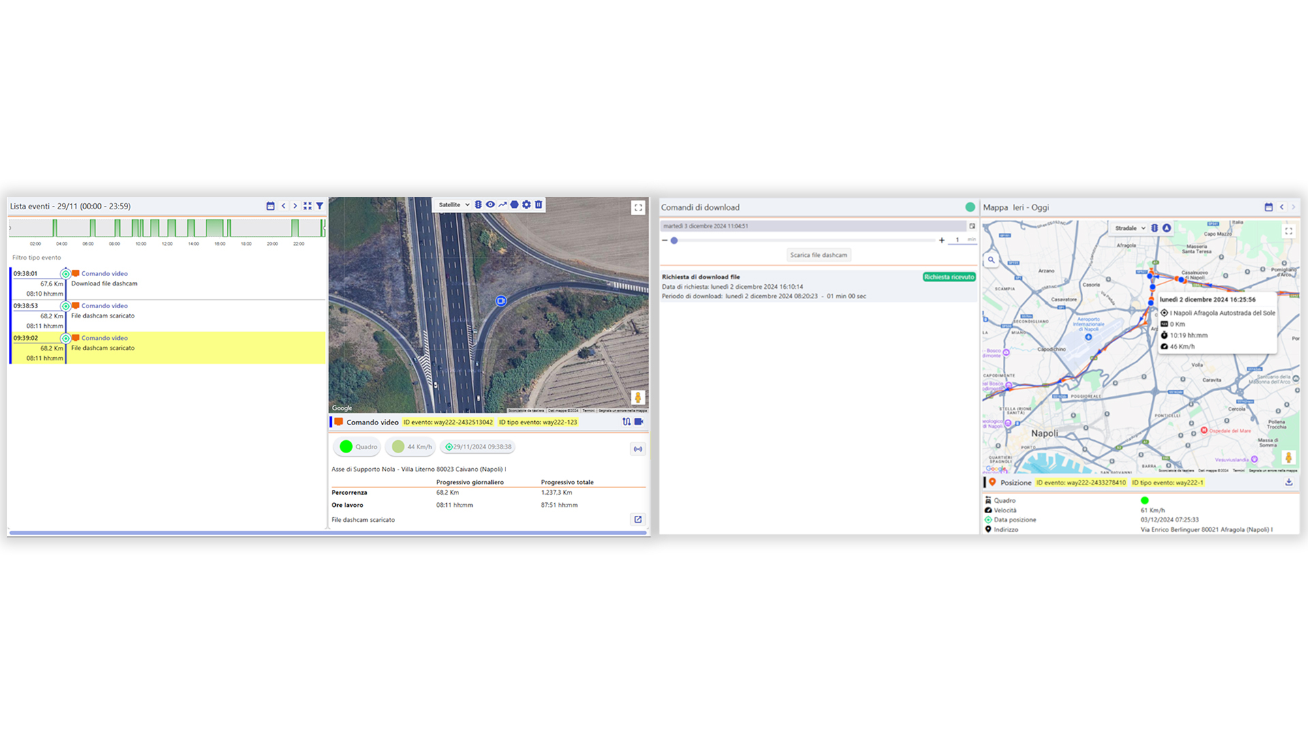Click the navigation arrow icon on Stradale map

tap(1167, 228)
